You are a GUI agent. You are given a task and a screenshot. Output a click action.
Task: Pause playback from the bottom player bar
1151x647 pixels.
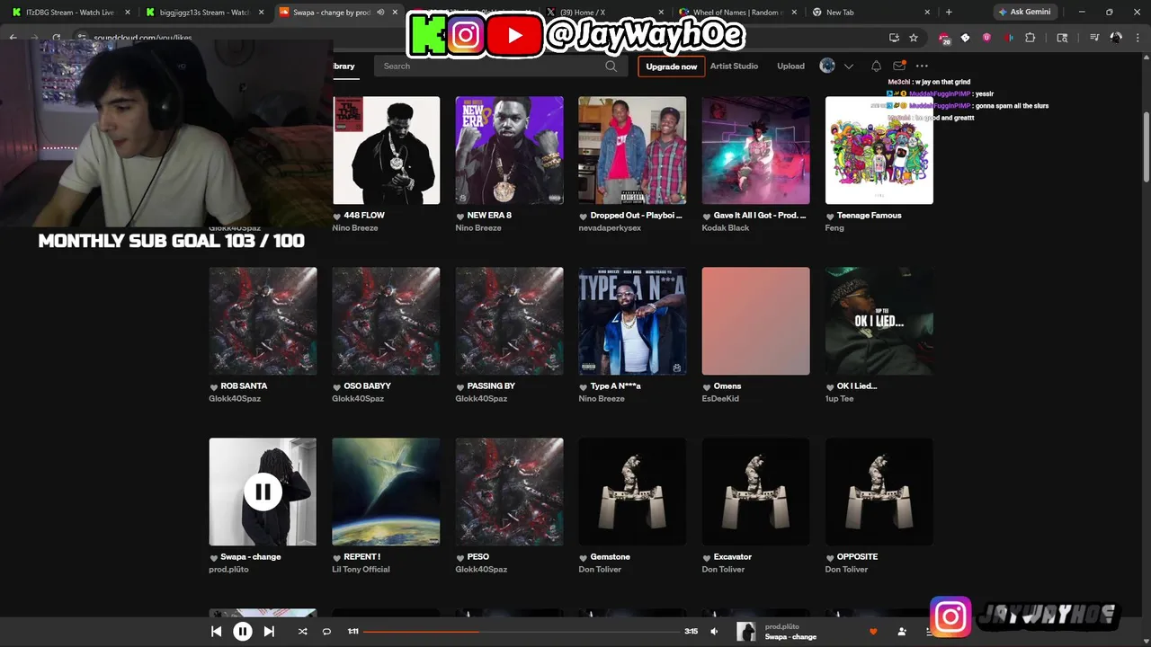pos(243,632)
